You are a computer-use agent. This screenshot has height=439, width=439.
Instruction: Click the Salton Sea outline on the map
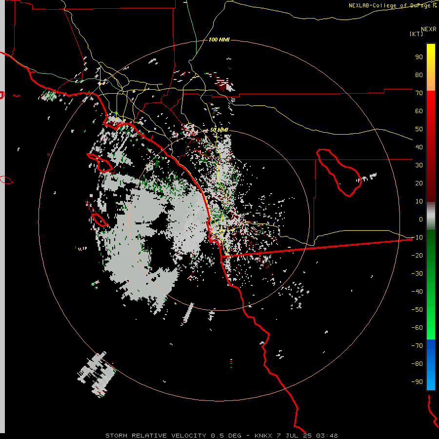339,172
